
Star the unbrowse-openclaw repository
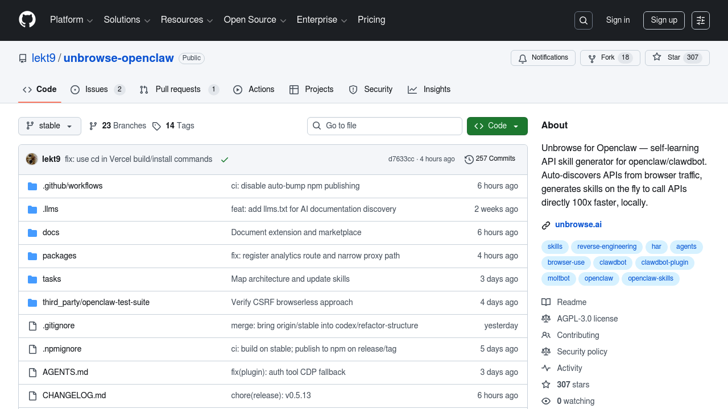coord(677,58)
